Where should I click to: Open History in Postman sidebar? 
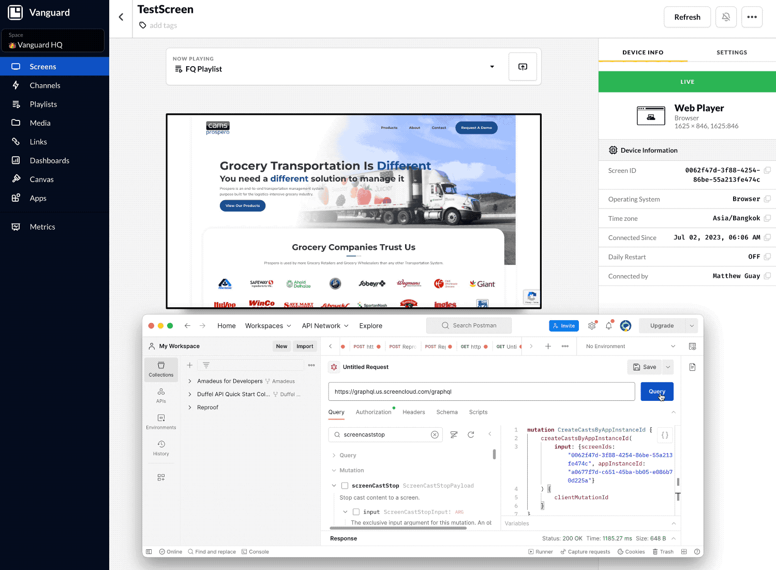(x=161, y=448)
